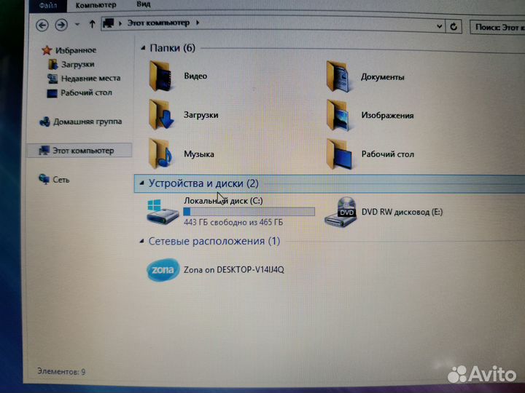Viewport: 525px width, 393px height.
Task: Select Этот компьютер in the sidebar
Action: tap(79, 151)
